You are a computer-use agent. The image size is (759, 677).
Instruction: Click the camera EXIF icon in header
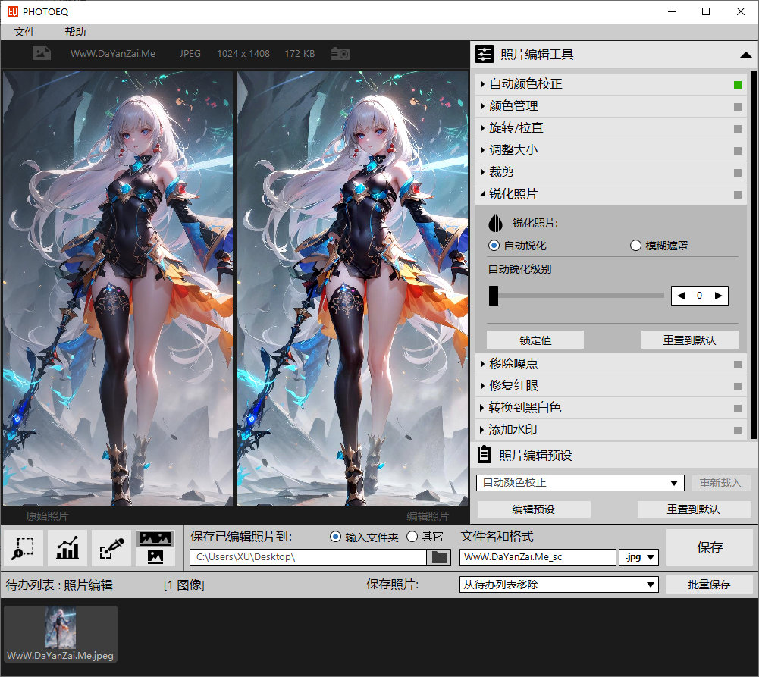pyautogui.click(x=340, y=53)
